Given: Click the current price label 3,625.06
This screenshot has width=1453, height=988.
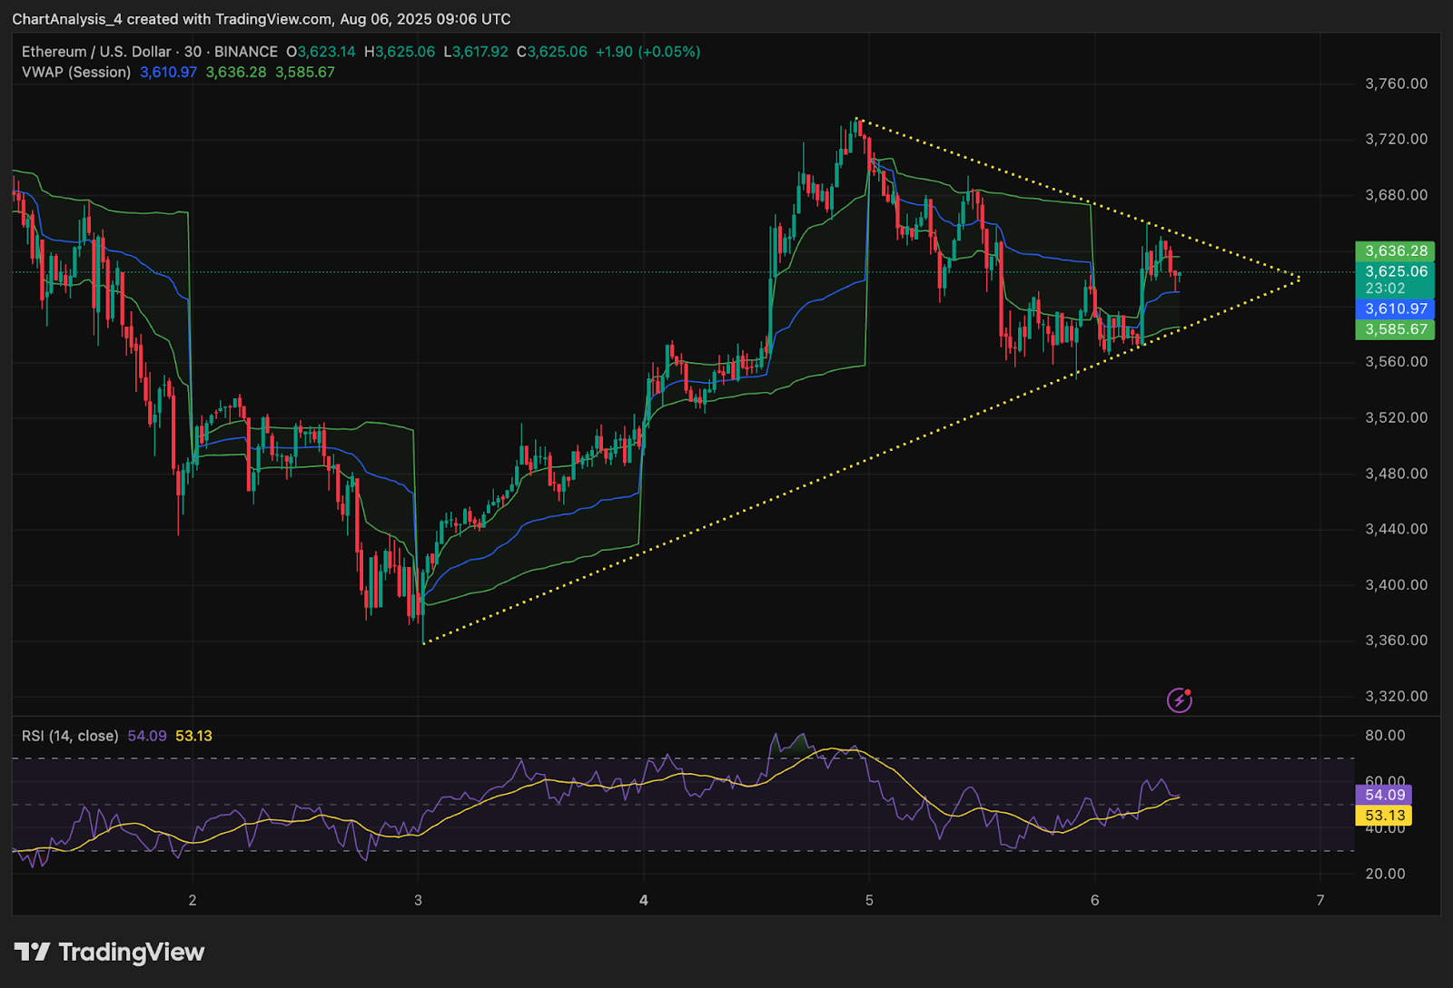Looking at the screenshot, I should (x=1395, y=271).
